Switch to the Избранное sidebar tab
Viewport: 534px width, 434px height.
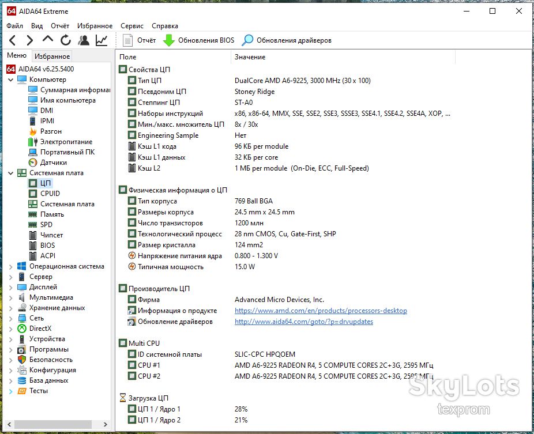[x=52, y=56]
